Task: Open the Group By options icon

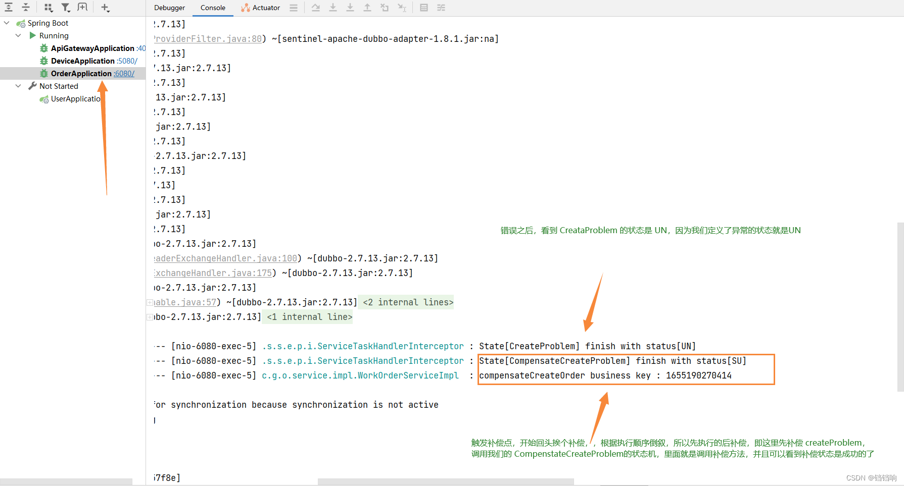Action: pyautogui.click(x=49, y=7)
